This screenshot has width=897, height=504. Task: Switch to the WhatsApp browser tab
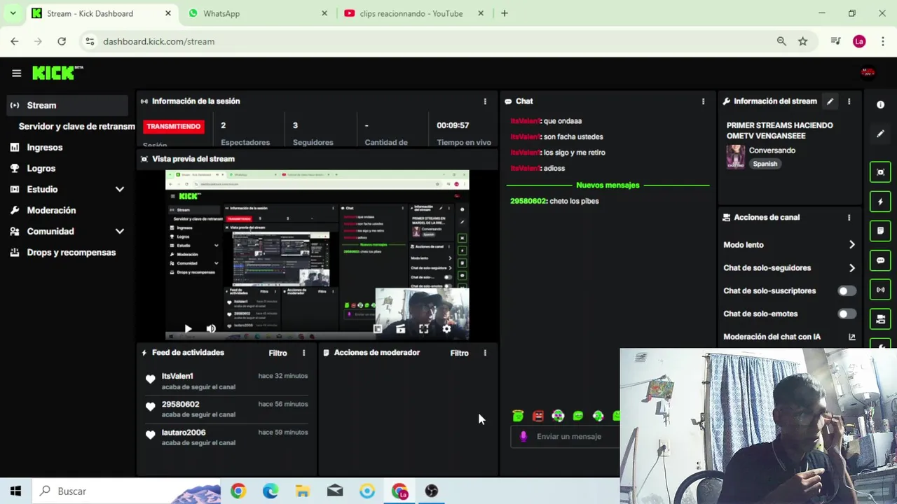coord(257,13)
